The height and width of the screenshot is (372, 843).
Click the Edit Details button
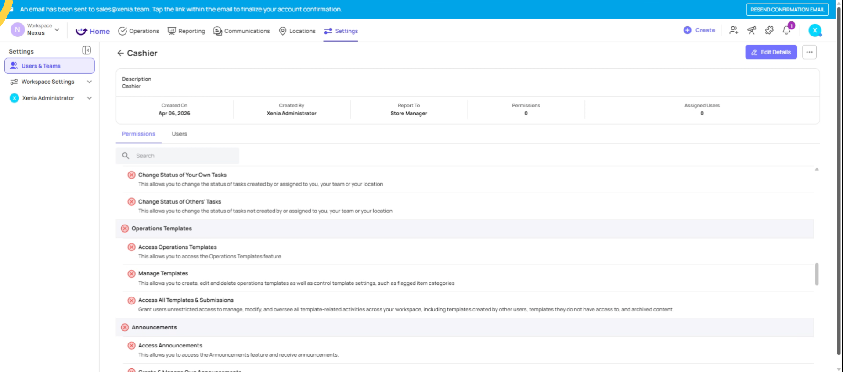tap(771, 52)
